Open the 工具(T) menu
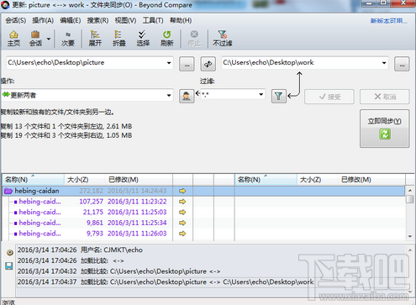The width and height of the screenshot is (416, 305). click(x=153, y=20)
